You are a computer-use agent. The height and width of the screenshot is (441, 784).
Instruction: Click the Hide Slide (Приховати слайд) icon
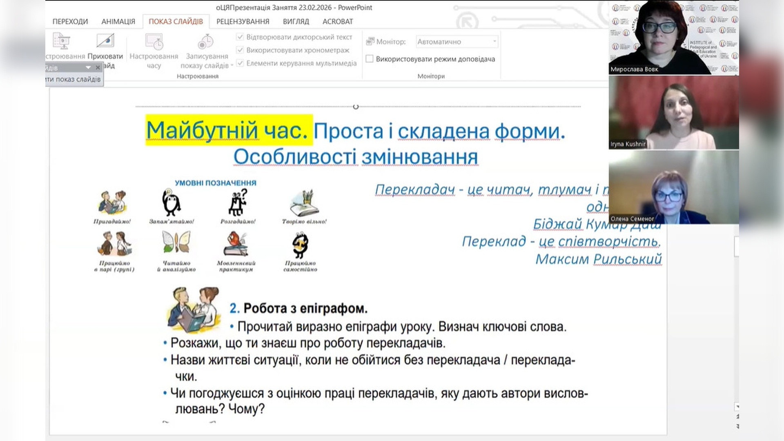[x=105, y=41]
